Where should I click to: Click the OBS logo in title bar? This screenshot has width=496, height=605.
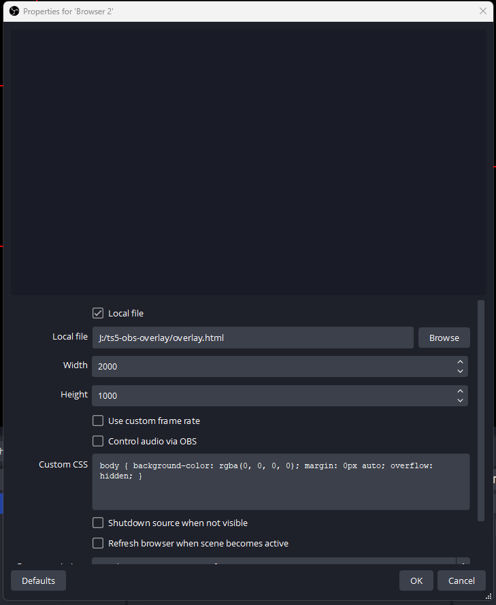(14, 11)
